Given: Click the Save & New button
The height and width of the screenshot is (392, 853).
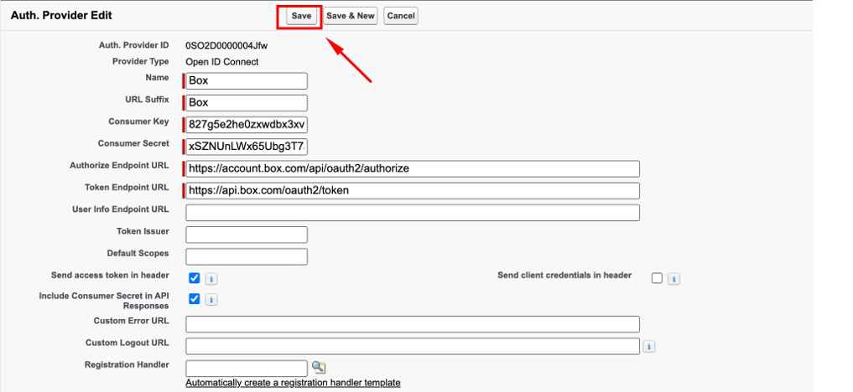Looking at the screenshot, I should [x=351, y=16].
